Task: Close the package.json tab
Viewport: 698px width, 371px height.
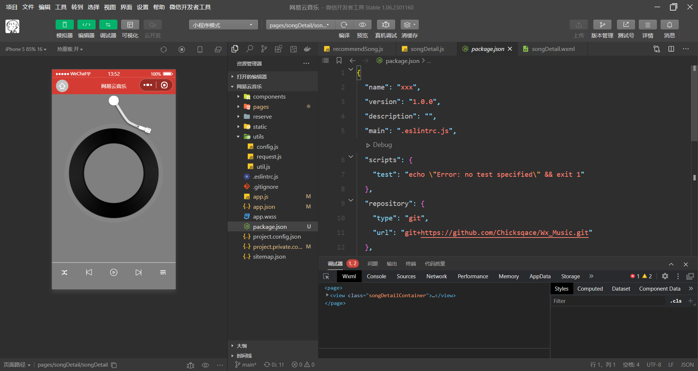Action: [510, 49]
